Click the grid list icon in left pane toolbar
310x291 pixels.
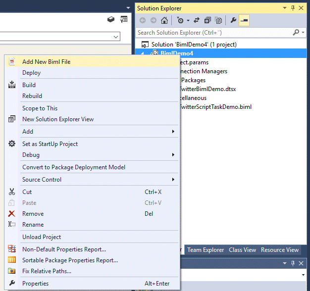click(x=124, y=19)
